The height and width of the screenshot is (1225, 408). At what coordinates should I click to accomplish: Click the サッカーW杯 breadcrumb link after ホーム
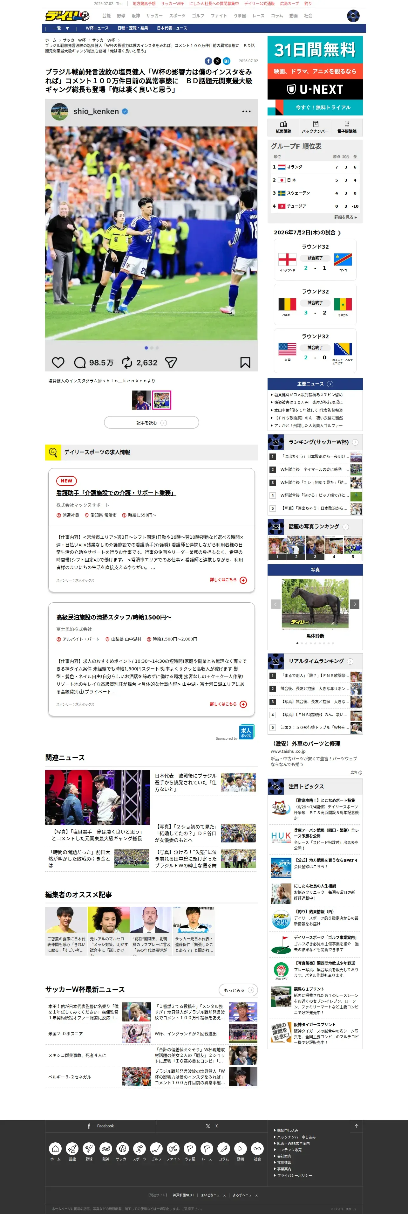[74, 40]
